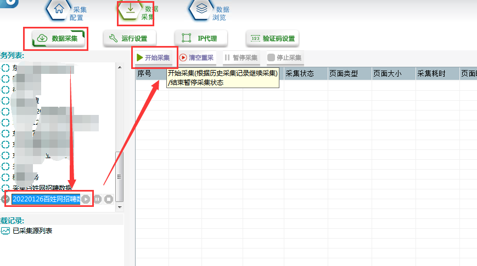This screenshot has width=477, height=266.
Task: Click the 暂停采集 pause button
Action: point(241,57)
